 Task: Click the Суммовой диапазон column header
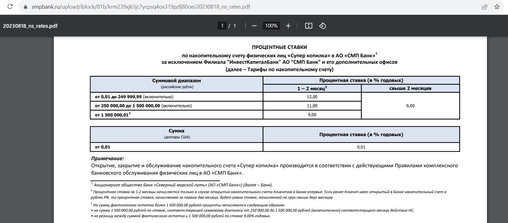coord(177,84)
